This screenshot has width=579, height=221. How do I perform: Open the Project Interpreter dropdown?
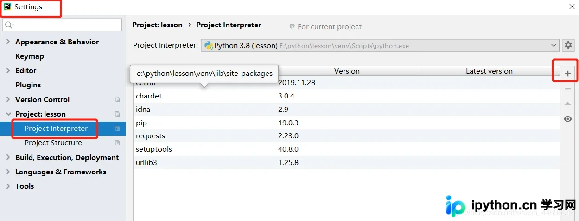380,45
